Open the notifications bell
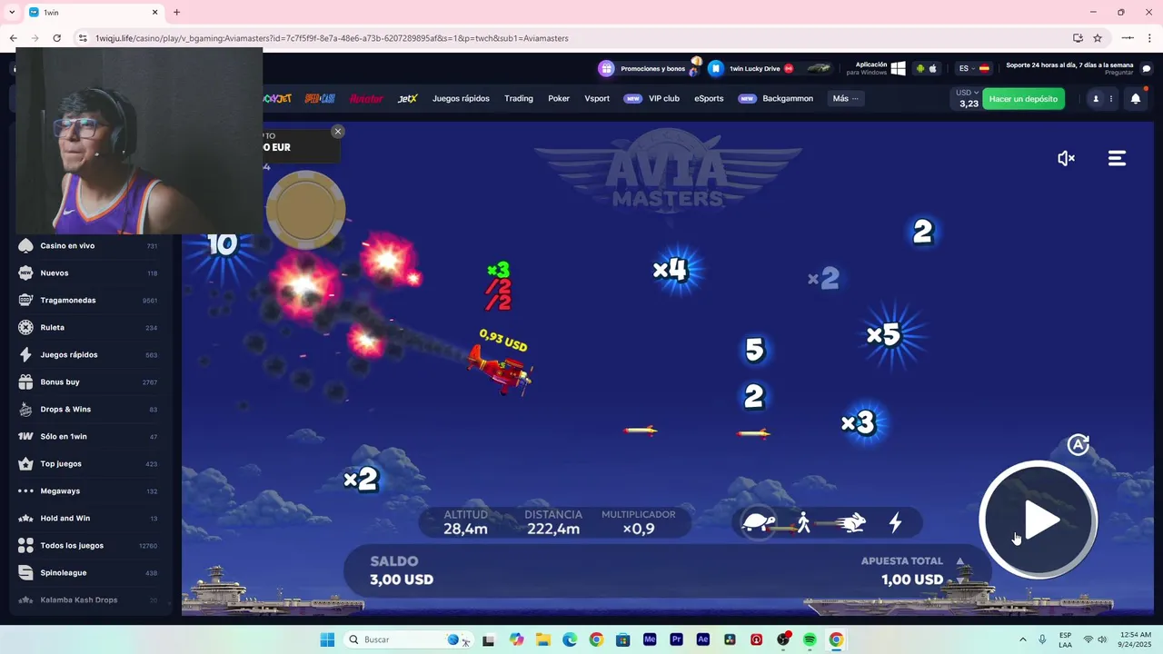The width and height of the screenshot is (1163, 654). pyautogui.click(x=1135, y=99)
